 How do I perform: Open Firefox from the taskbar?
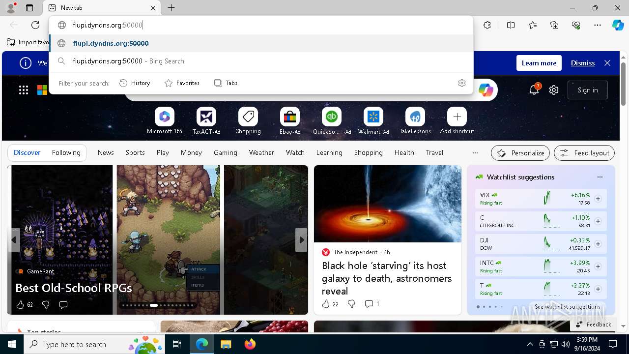(x=250, y=344)
